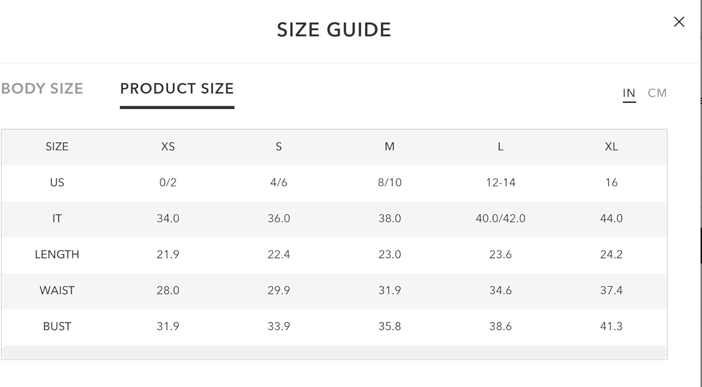Click the LENGTH row label
702x387 pixels.
click(57, 254)
